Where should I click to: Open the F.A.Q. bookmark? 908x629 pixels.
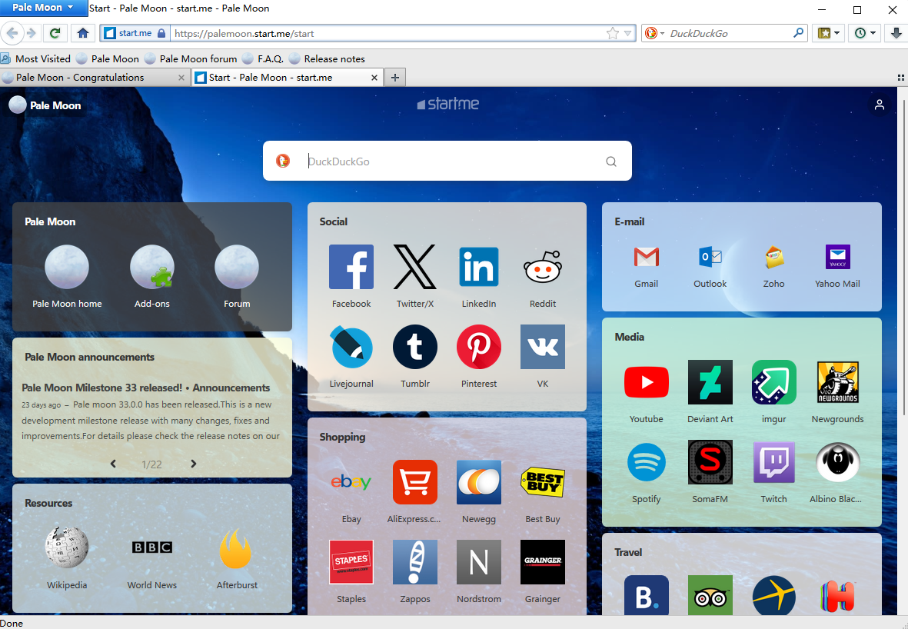click(x=263, y=58)
